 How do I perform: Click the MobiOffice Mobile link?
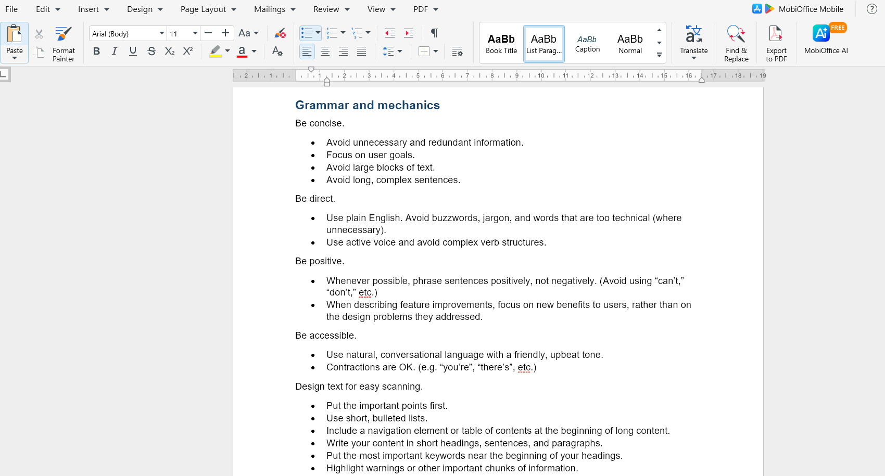click(811, 9)
